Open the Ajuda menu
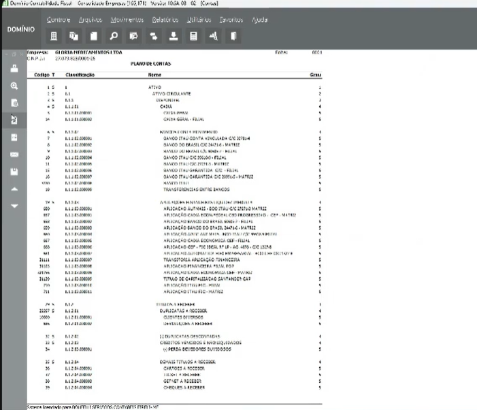Image resolution: width=477 pixels, height=410 pixels. click(259, 20)
